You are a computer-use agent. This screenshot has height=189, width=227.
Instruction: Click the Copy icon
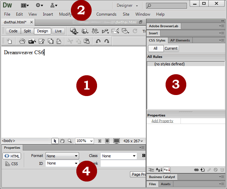coord(78,41)
